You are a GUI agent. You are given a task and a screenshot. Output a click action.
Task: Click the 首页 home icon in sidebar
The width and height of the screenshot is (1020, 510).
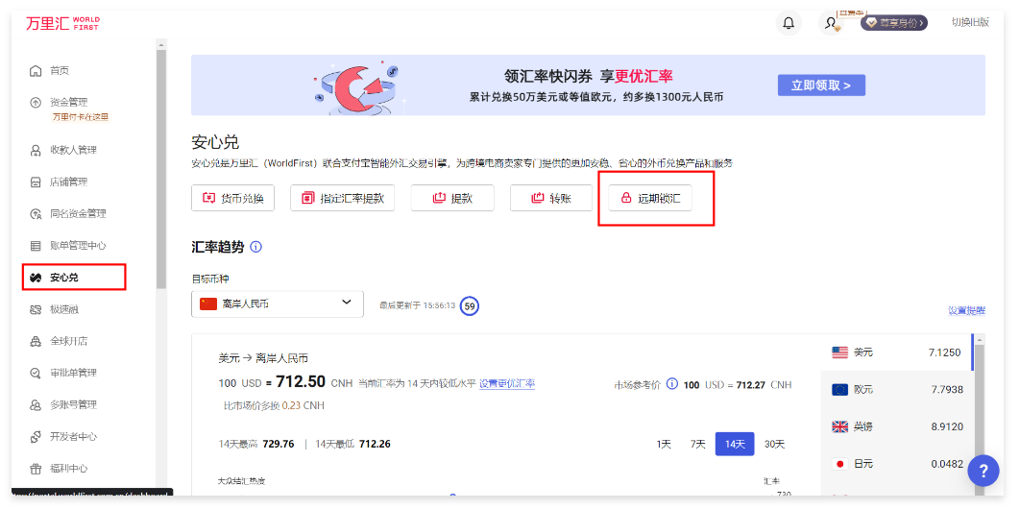coord(36,70)
